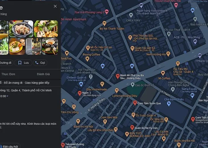The image size is (208, 148).
Task: Click the Chi cục Thuế Quận 4 pin
Action: [169, 34]
